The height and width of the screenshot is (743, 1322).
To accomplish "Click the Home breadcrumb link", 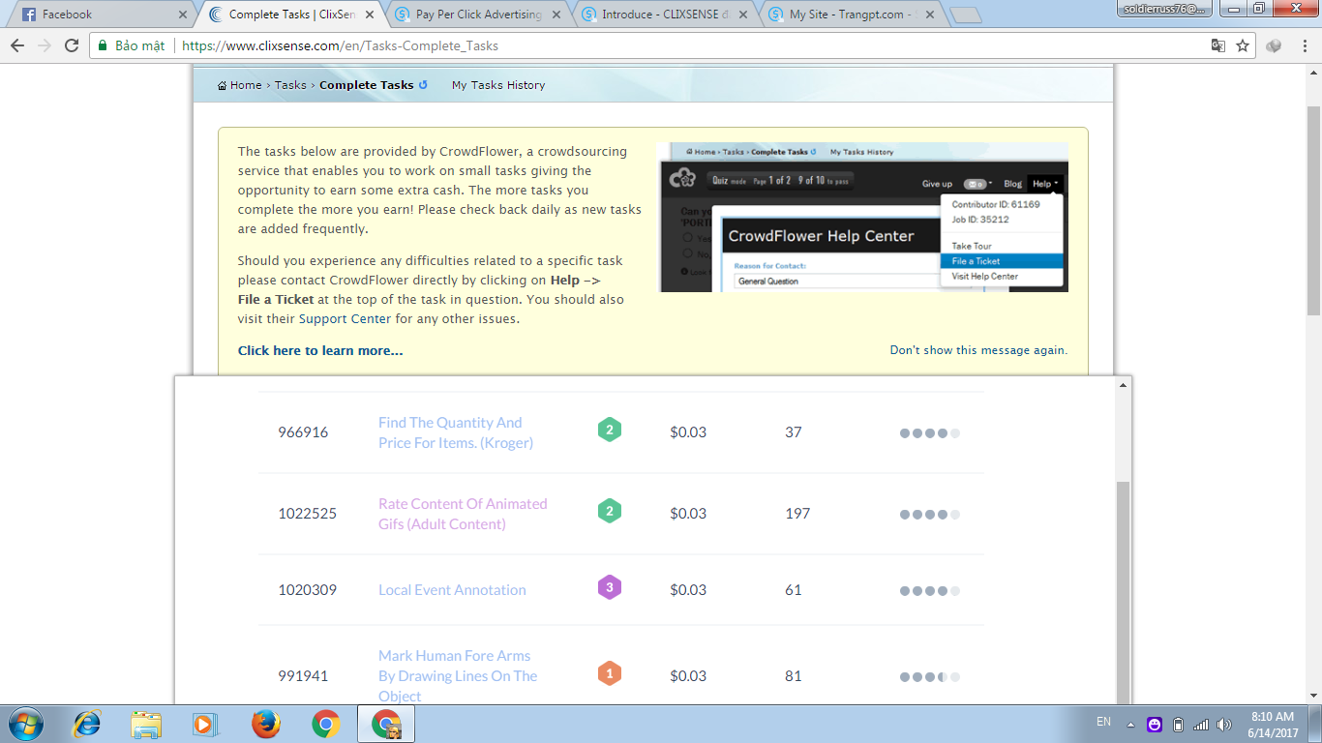I will (x=246, y=85).
